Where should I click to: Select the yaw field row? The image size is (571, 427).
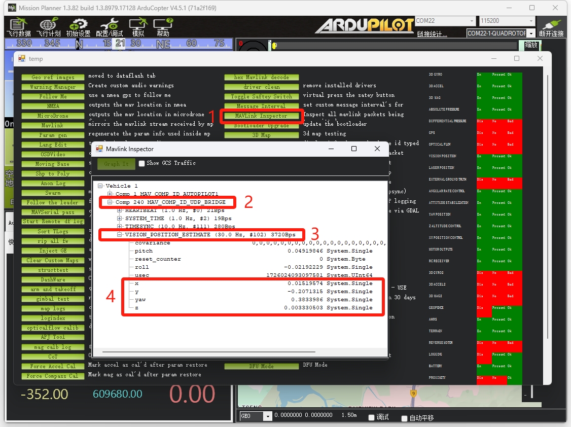click(254, 300)
